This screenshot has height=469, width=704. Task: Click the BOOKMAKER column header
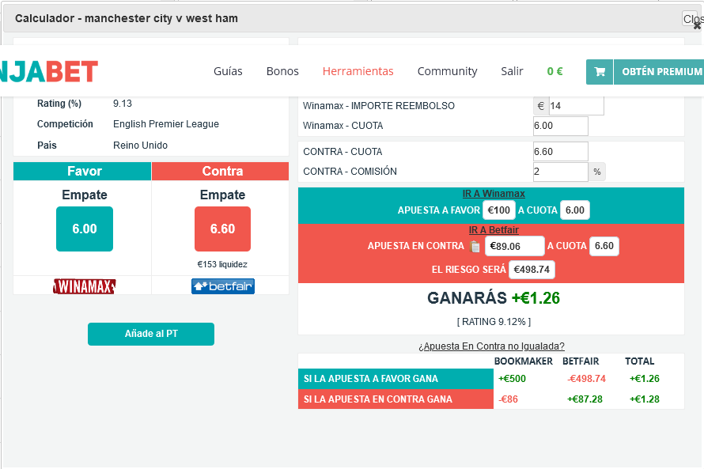coord(523,361)
